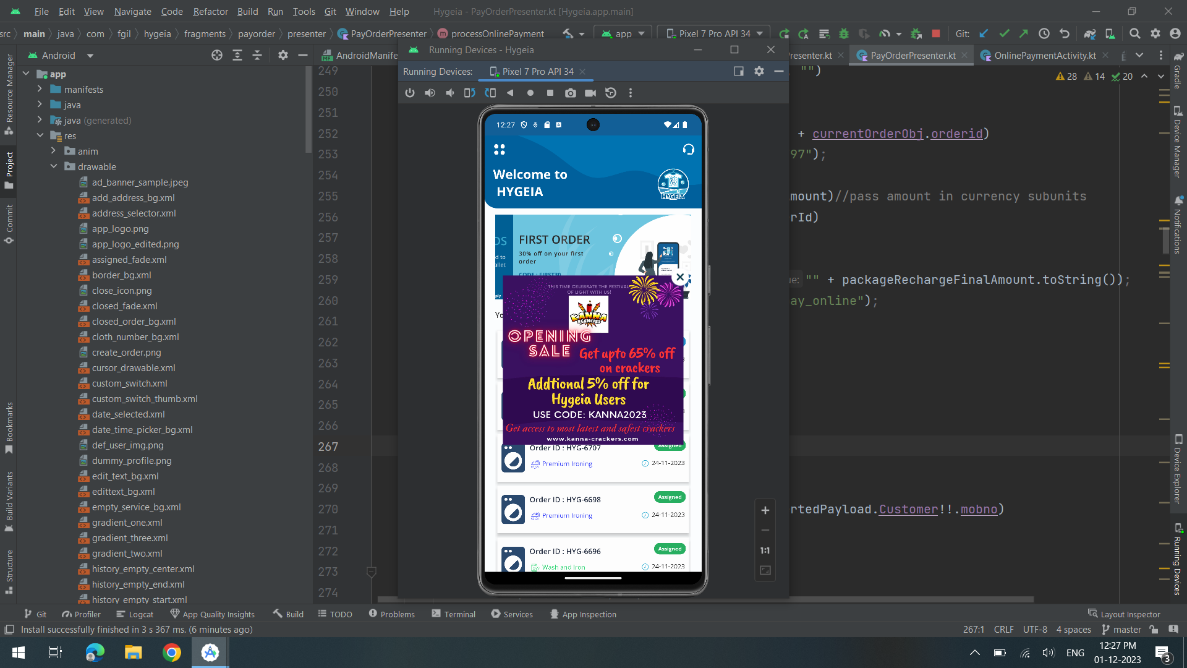This screenshot has width=1187, height=668.
Task: Open the Refactor menu
Action: 210,11
